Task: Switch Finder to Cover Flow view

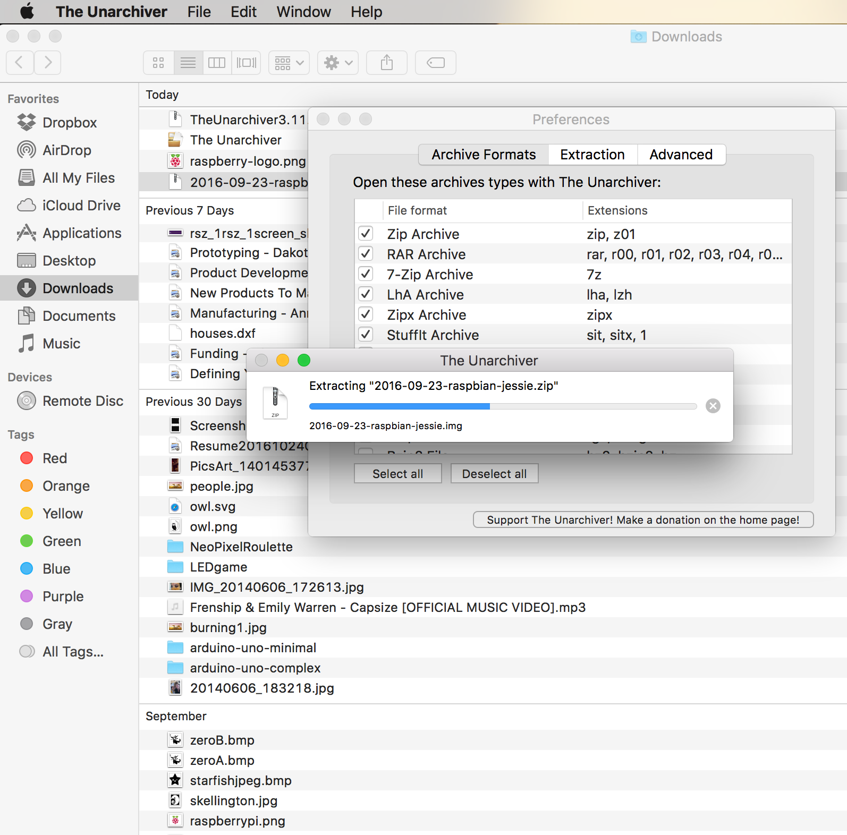Action: [x=246, y=63]
